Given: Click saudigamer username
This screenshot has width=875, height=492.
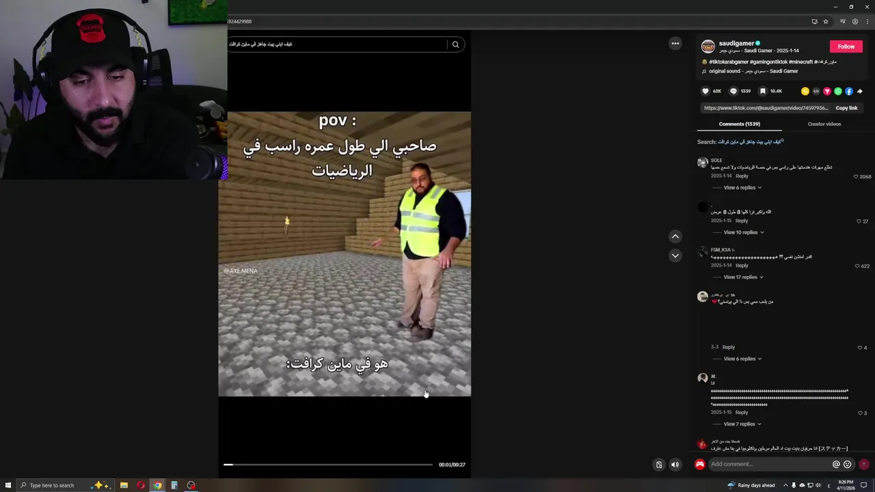Looking at the screenshot, I should click(x=736, y=43).
